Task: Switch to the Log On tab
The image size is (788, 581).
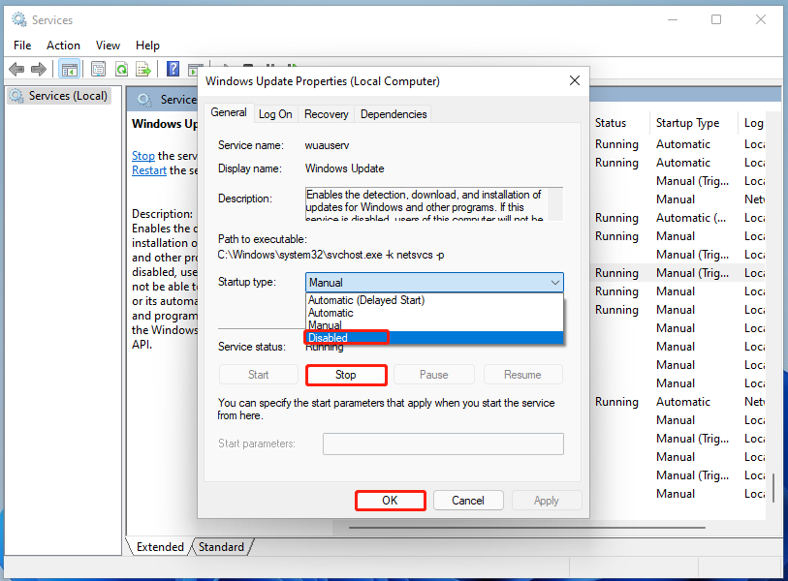Action: 275,113
